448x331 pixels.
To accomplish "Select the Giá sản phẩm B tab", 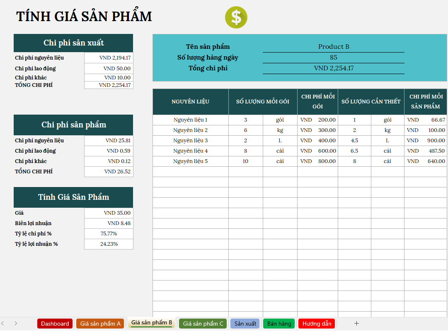I will pyautogui.click(x=152, y=323).
